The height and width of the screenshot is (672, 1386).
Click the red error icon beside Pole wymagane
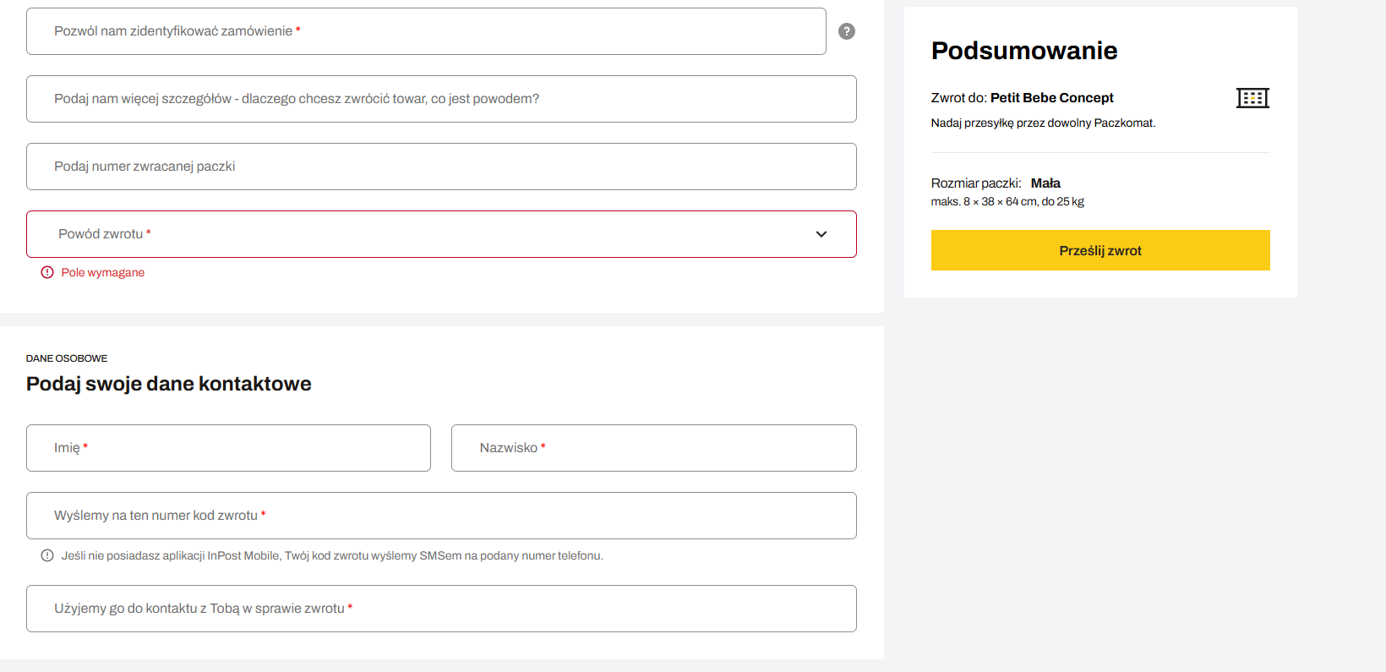(x=47, y=272)
